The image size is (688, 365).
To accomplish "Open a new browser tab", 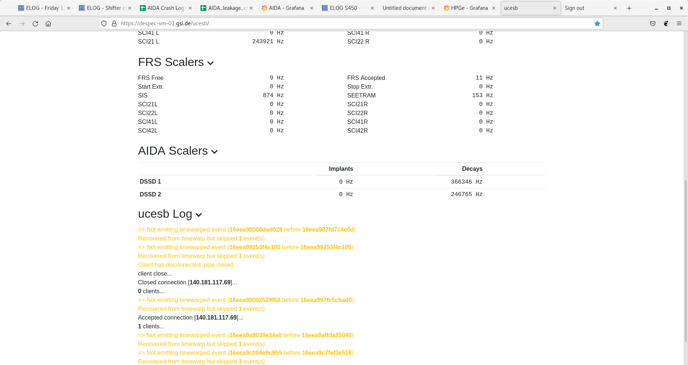I will pos(629,8).
